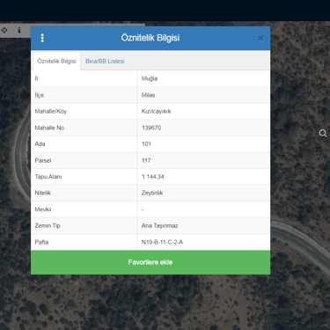Click the Nitelik label

[x=42, y=193]
